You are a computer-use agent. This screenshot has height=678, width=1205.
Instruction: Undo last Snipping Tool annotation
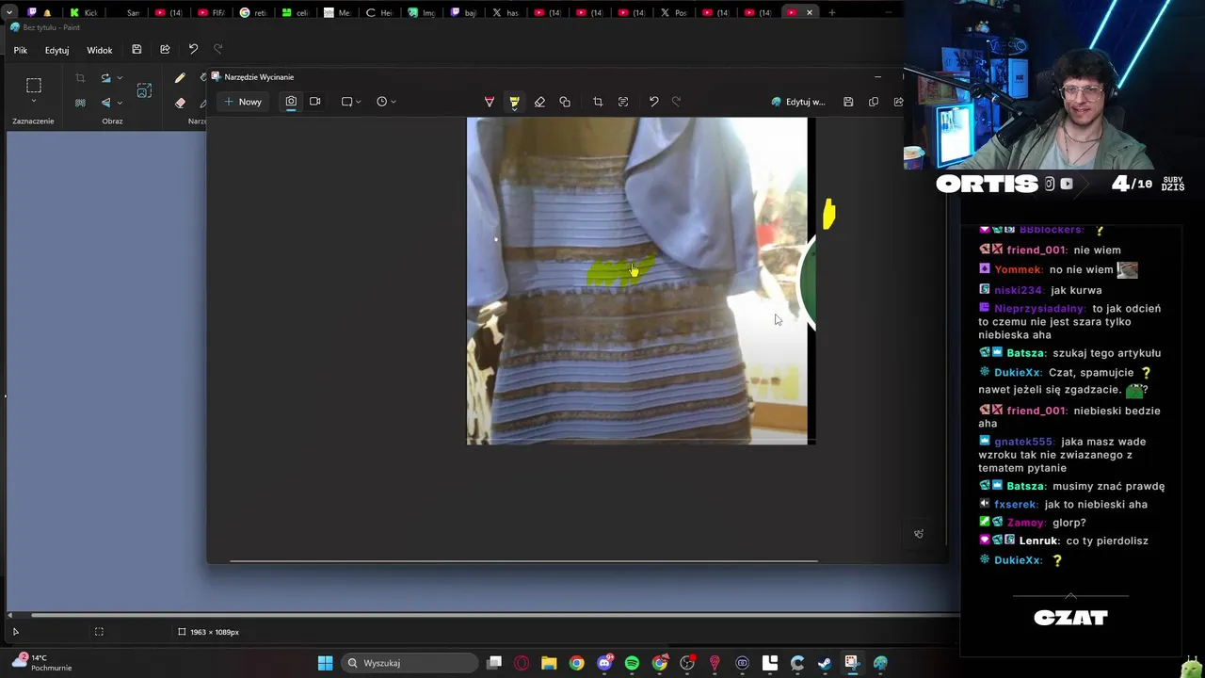[653, 102]
